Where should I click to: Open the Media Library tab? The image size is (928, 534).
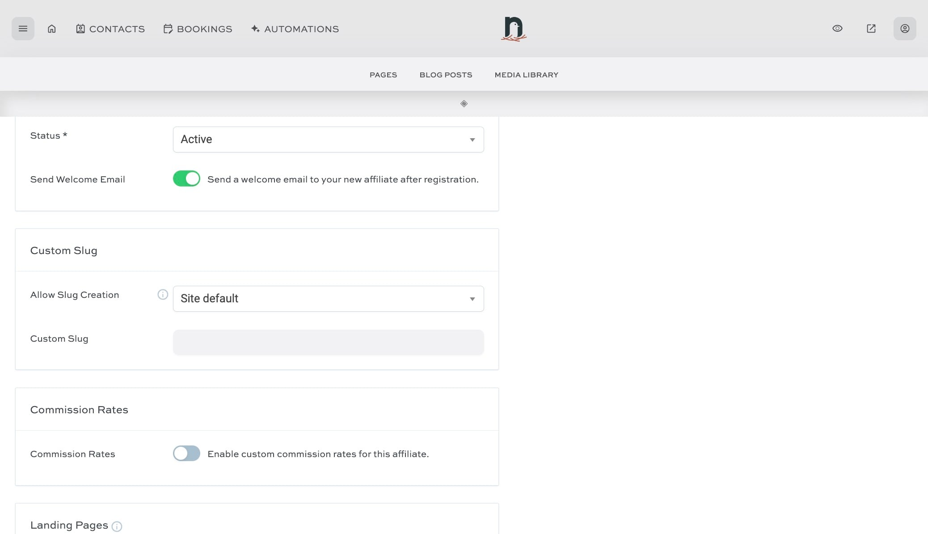(526, 75)
